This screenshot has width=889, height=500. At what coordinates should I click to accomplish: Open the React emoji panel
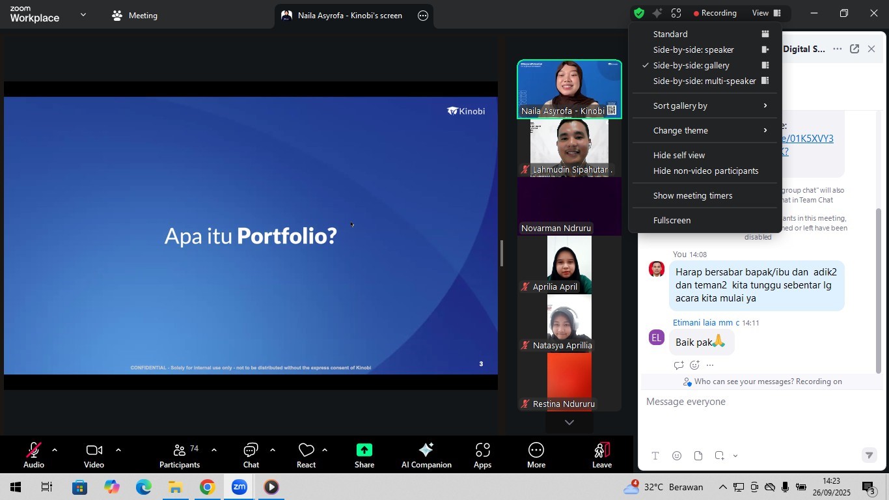tap(306, 455)
